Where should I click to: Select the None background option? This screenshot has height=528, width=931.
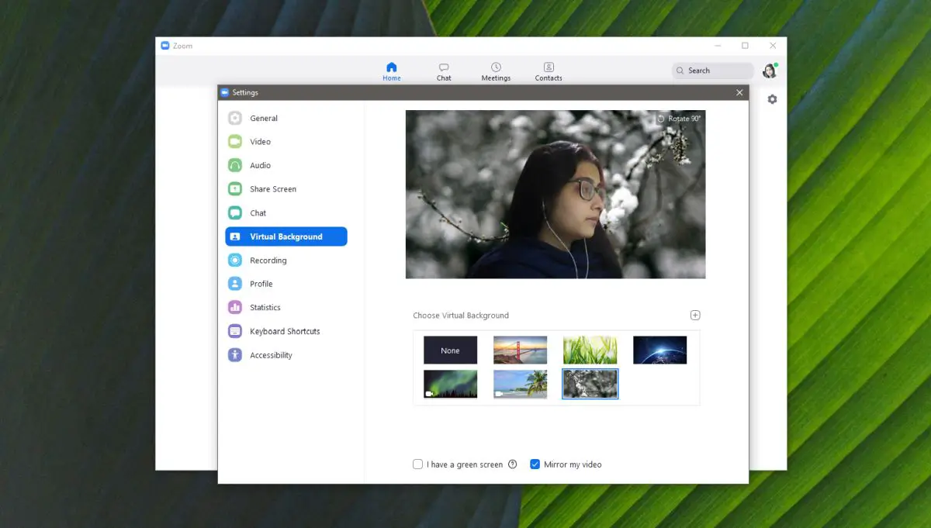[x=450, y=350]
